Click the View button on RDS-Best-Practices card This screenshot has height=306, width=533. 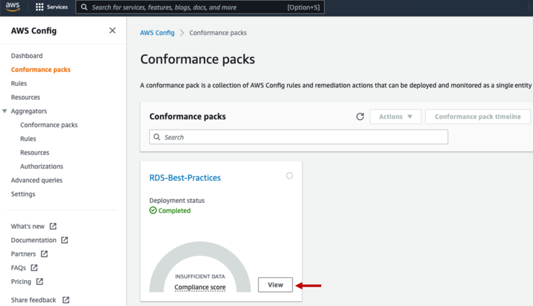pyautogui.click(x=275, y=285)
